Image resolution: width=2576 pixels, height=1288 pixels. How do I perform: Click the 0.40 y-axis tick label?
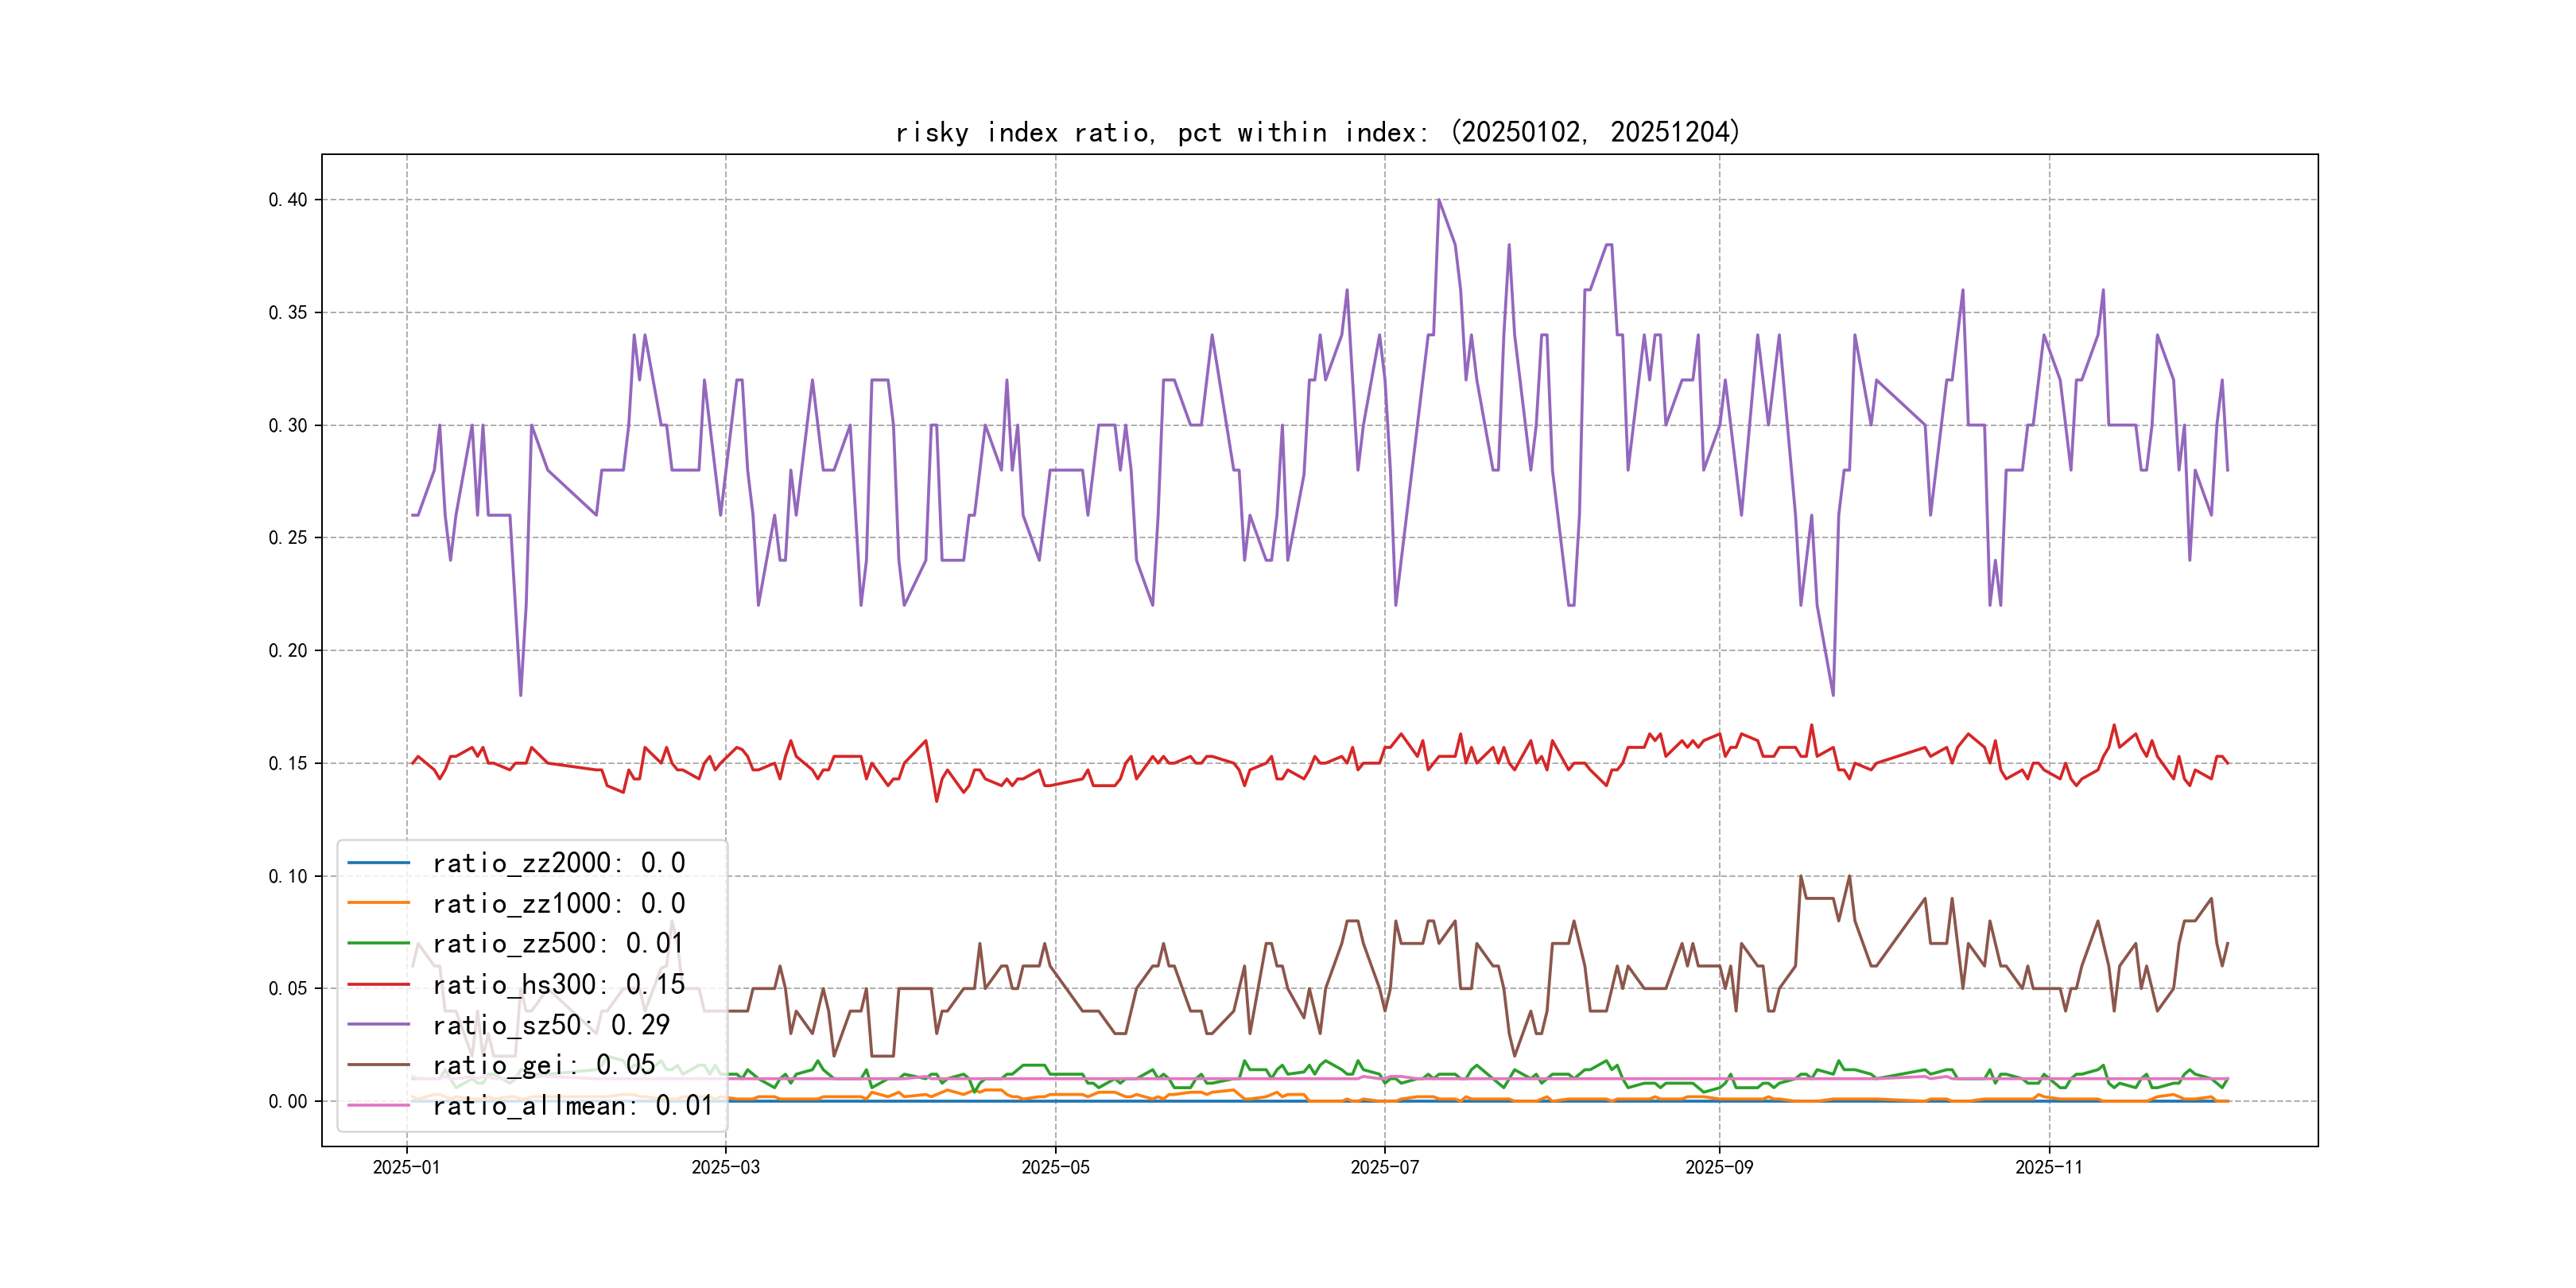coord(288,200)
